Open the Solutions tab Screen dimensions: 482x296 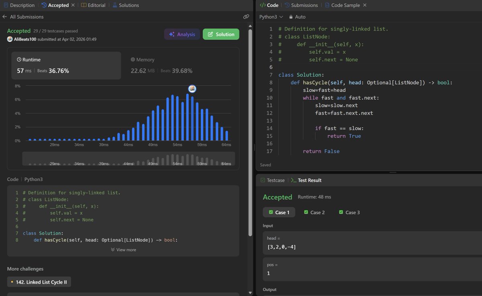126,5
